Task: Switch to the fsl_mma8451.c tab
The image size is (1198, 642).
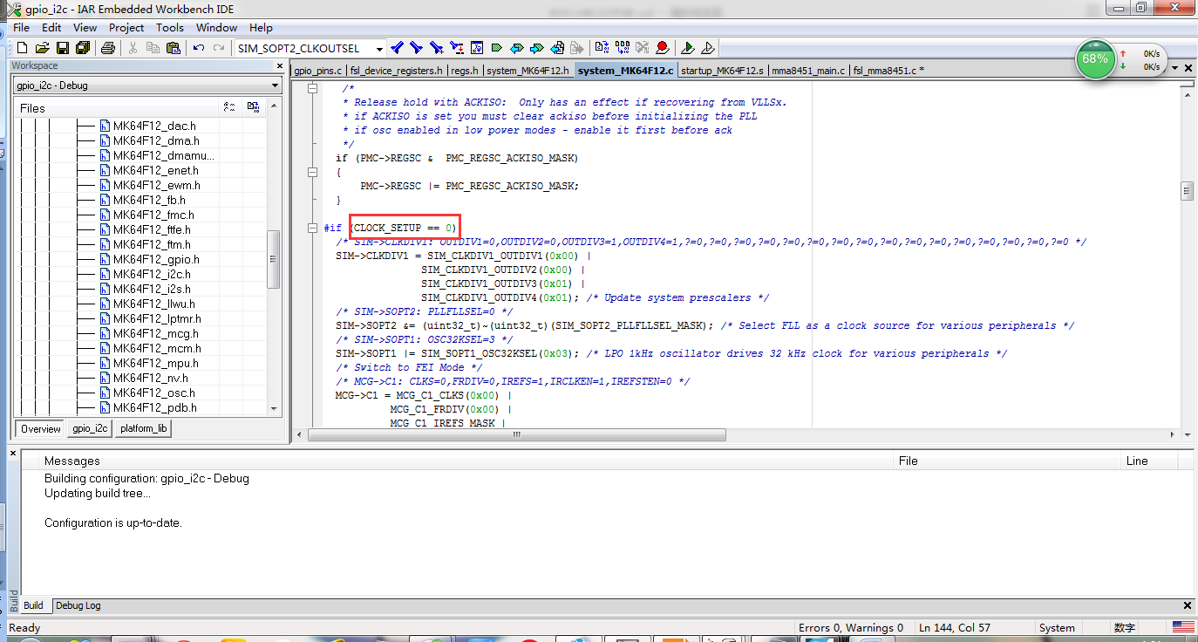Action: (x=888, y=71)
